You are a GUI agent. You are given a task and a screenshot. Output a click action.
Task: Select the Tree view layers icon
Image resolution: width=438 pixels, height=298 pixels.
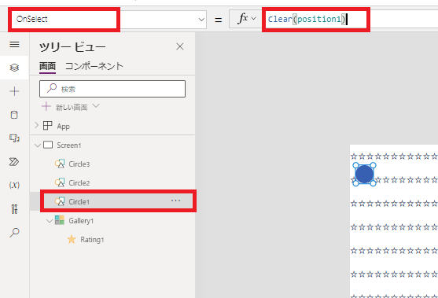tap(14, 68)
